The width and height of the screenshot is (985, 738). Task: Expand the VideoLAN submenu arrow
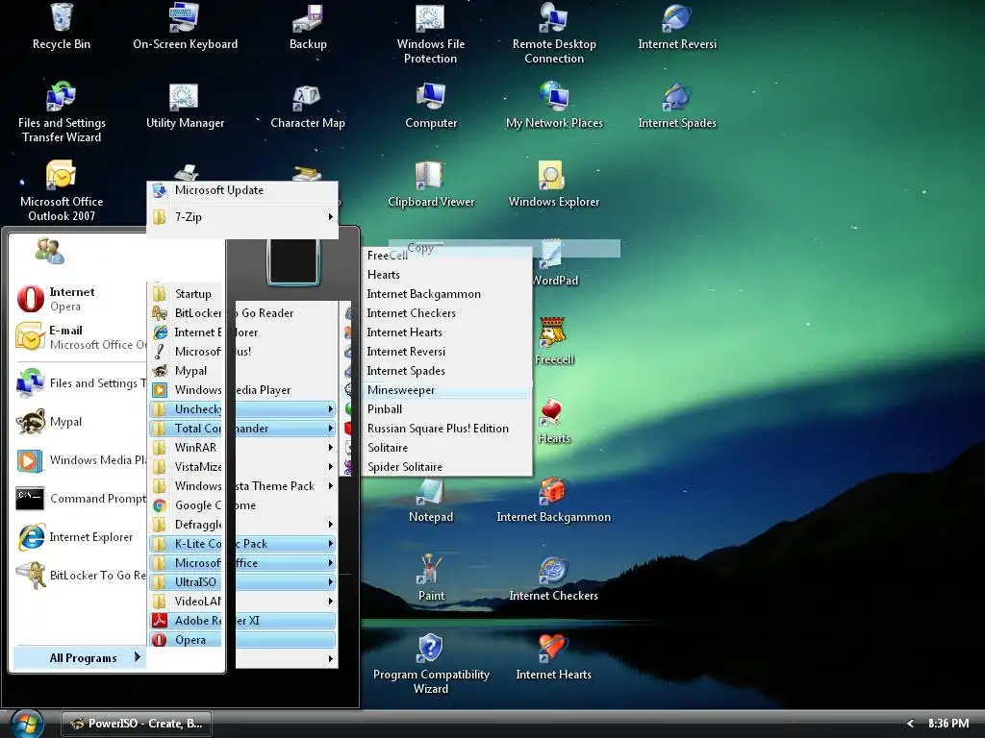click(x=331, y=602)
